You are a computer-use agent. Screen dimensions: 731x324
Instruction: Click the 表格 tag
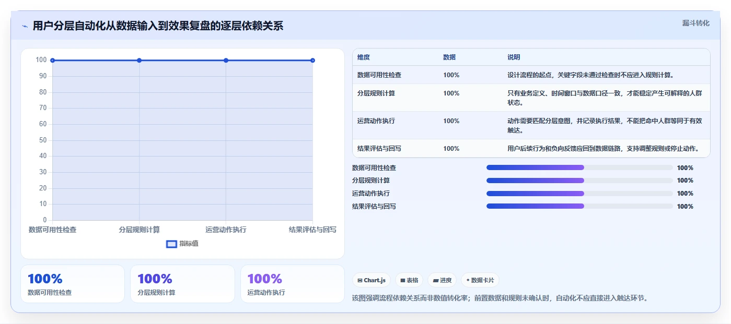tap(409, 280)
